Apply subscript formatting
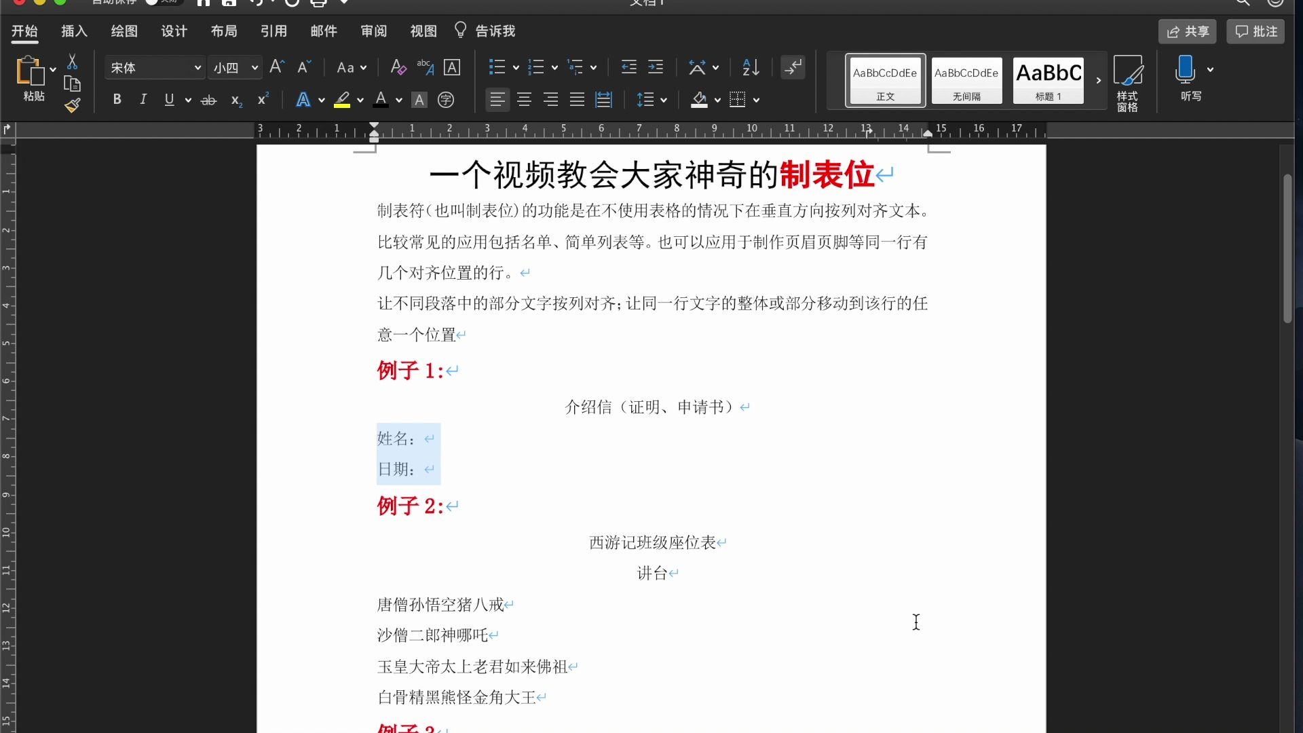Screen dimensions: 1303x733 click(236, 100)
